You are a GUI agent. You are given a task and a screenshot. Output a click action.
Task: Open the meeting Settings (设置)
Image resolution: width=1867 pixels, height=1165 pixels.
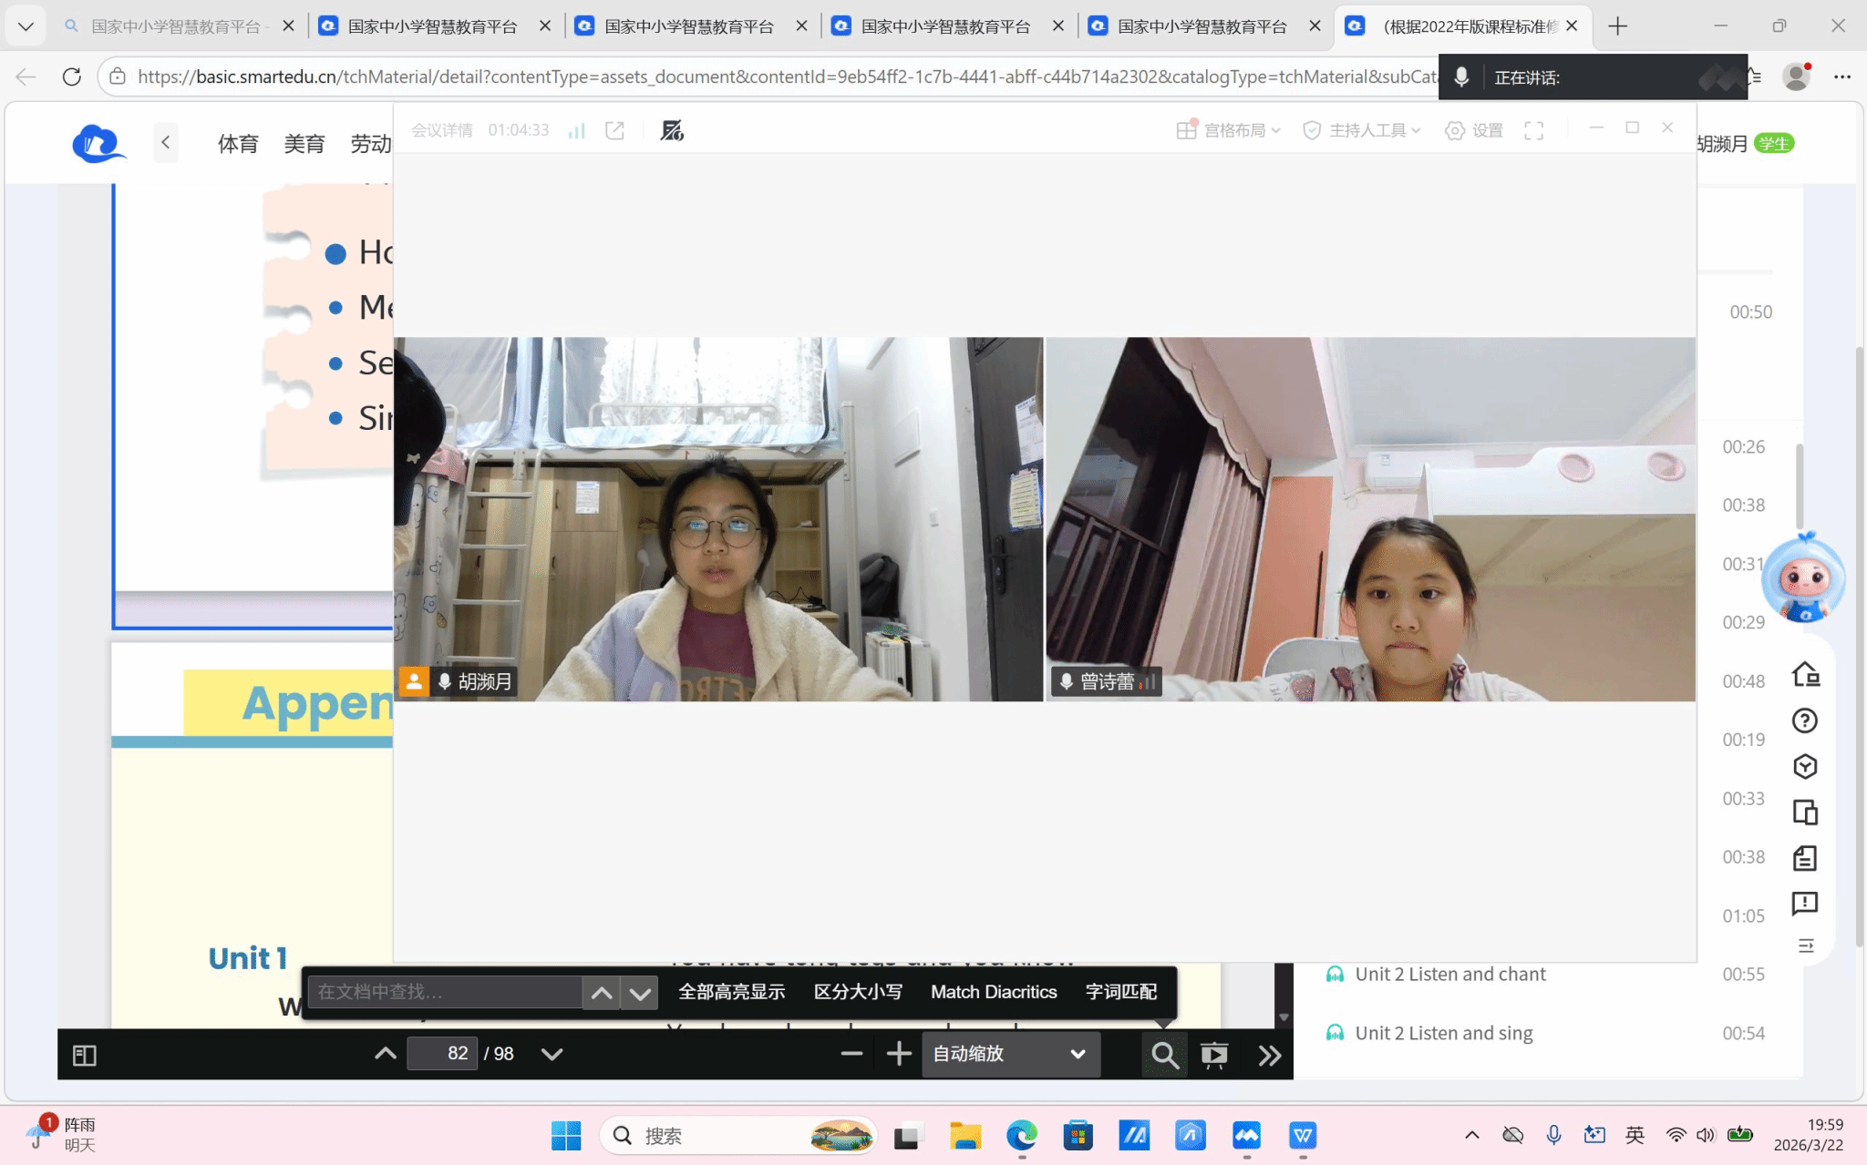(1474, 130)
